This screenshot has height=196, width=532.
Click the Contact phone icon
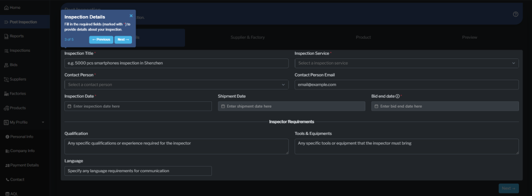click(x=7, y=180)
